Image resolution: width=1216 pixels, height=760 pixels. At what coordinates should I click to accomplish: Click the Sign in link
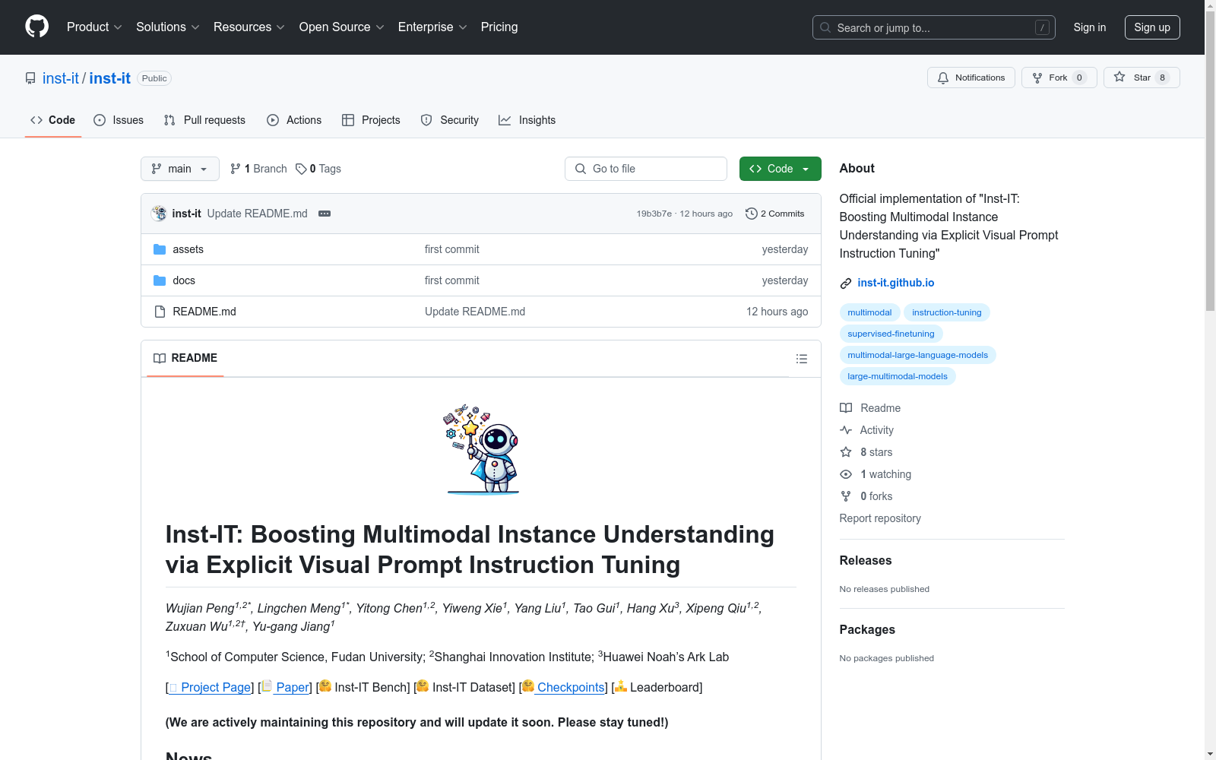[1090, 27]
